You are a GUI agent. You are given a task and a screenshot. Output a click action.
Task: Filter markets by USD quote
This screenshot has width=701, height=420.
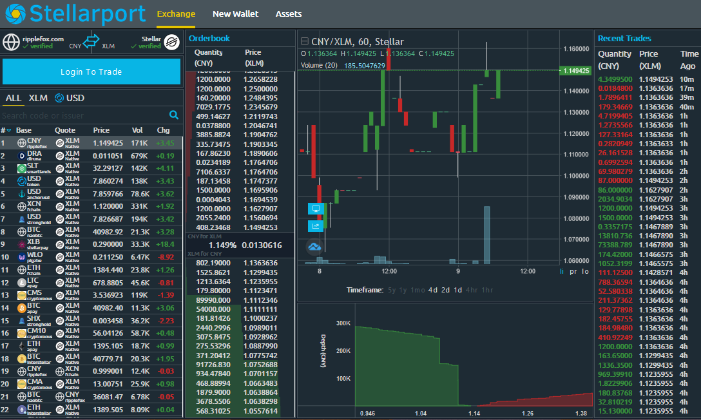pos(70,98)
